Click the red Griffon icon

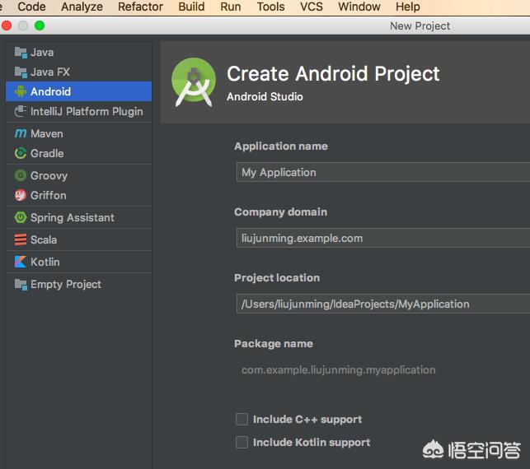tap(21, 195)
